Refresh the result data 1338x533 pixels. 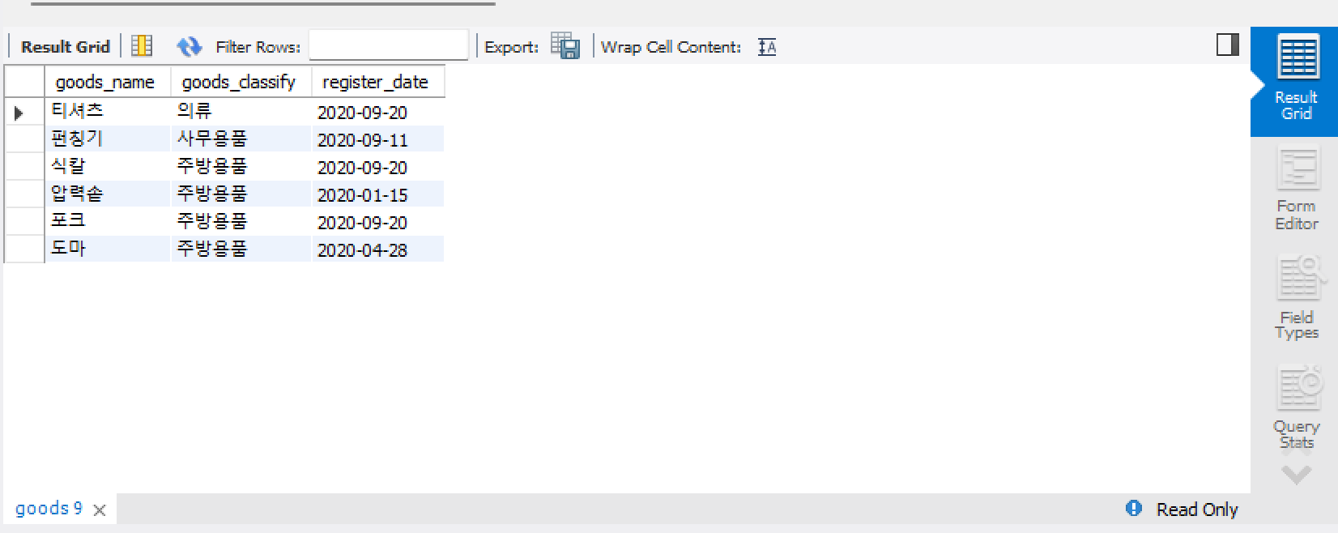click(x=189, y=46)
